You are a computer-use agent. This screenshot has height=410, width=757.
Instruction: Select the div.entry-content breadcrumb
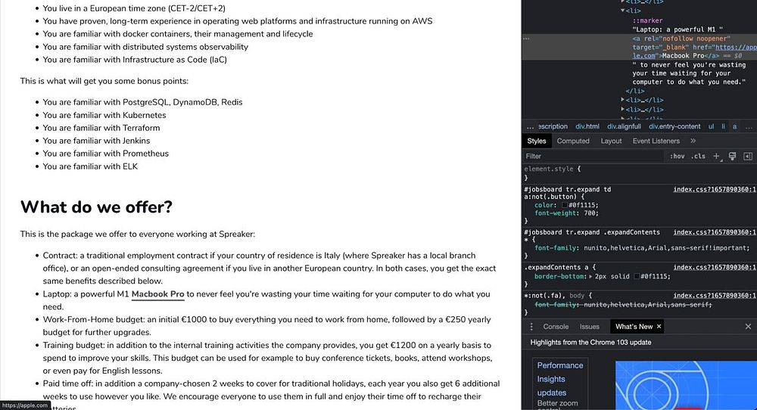674,126
